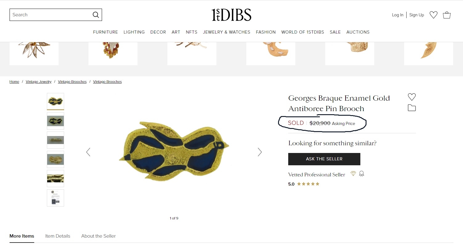
Task: Add item to folder icon
Action: point(412,108)
